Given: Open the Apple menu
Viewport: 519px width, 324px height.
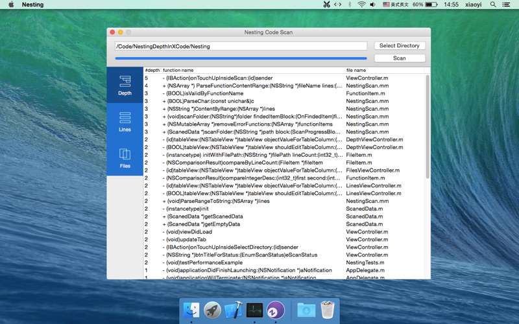Looking at the screenshot, I should pyautogui.click(x=11, y=5).
